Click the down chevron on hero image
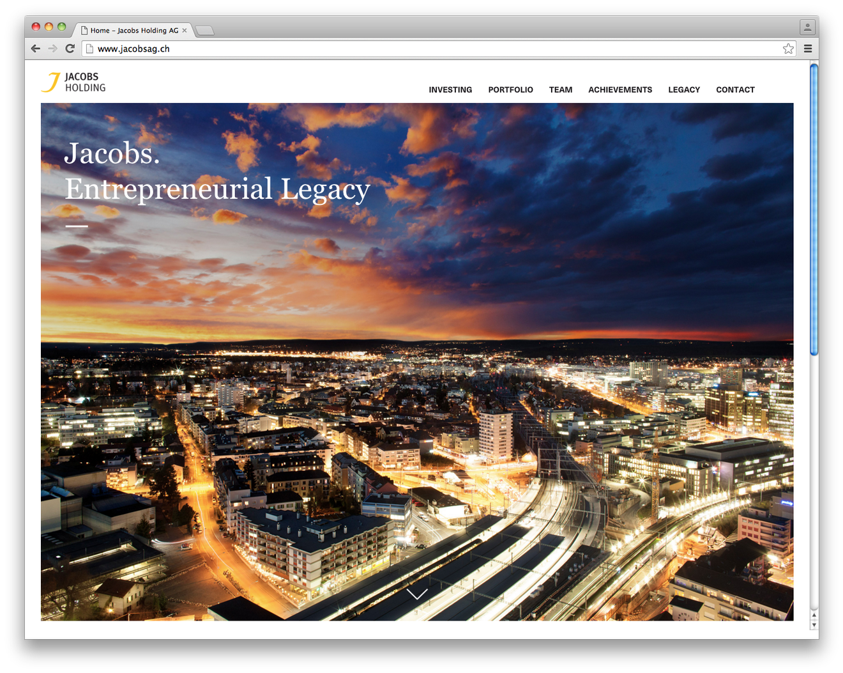The image size is (843, 673). (x=417, y=594)
